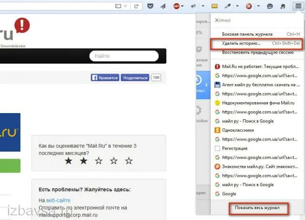
Task: Click the Downdetector red exclamation logo
Action: point(22,25)
